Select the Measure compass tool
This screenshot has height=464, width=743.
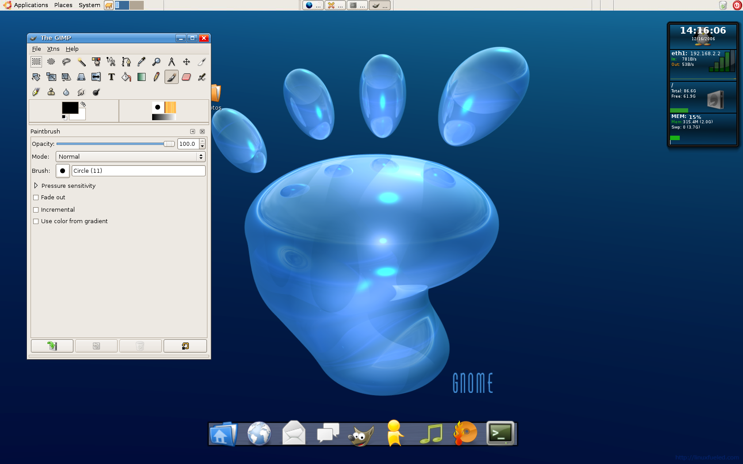(x=172, y=62)
